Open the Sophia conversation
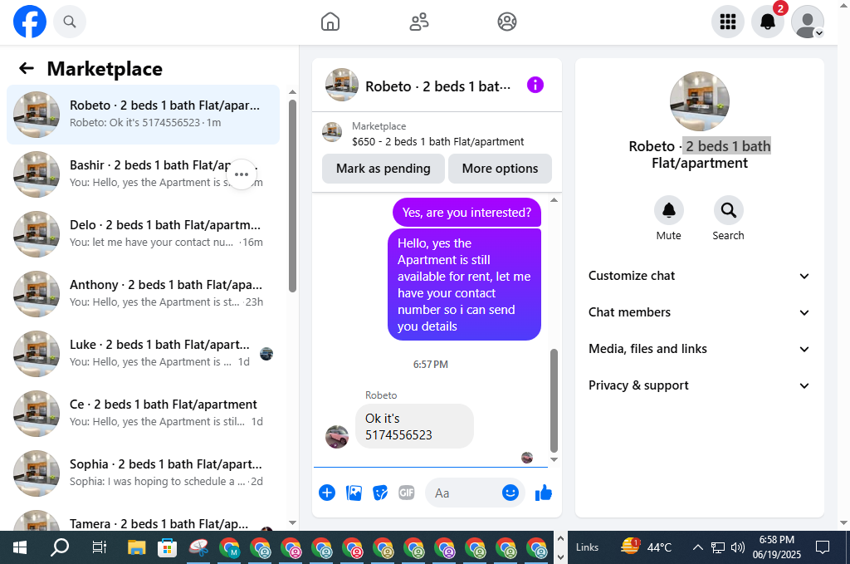Screen dimensions: 850x564 point(143,473)
